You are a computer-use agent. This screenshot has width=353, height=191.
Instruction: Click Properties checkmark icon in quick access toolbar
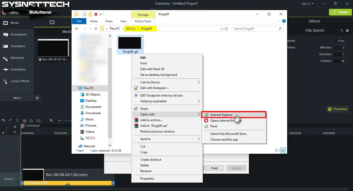[x=85, y=14]
